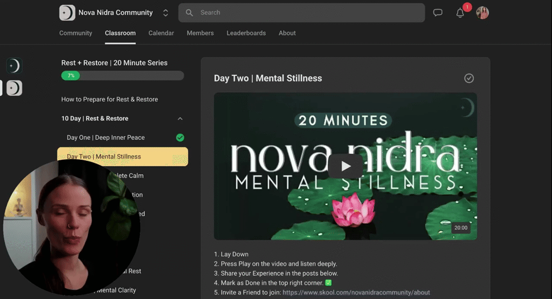Open How to Prepare for Rest & Restore
The width and height of the screenshot is (552, 299).
click(109, 99)
